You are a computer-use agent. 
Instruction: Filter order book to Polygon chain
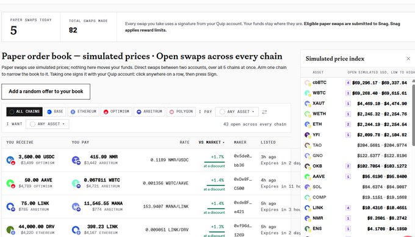point(181,112)
